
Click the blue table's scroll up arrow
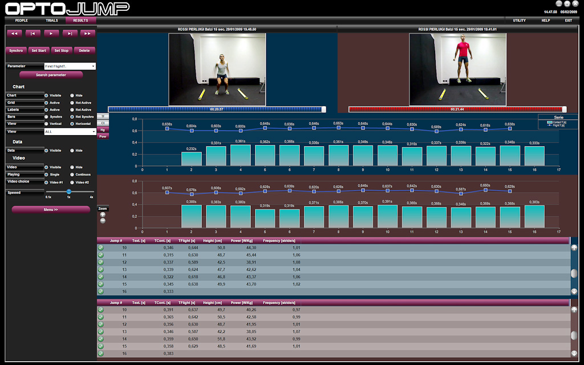point(574,248)
